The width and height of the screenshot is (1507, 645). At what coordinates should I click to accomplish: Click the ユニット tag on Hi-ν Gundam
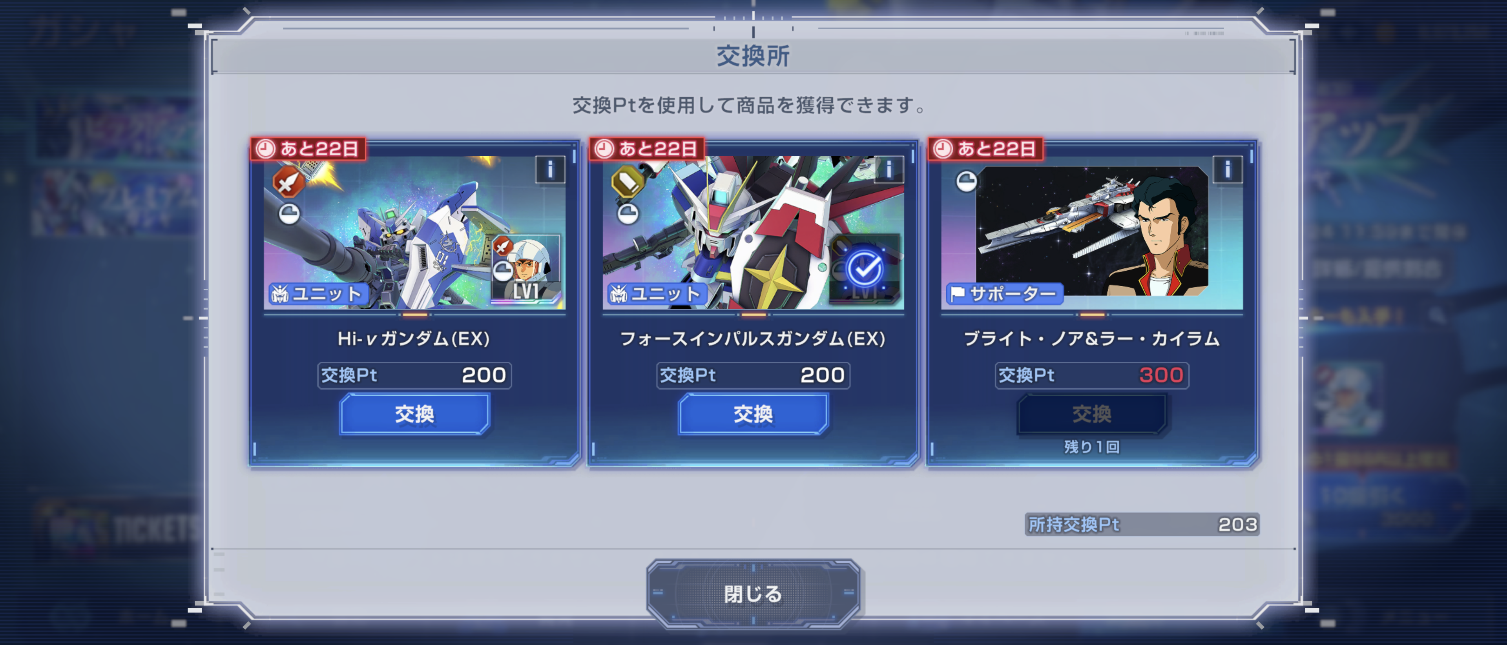(x=318, y=293)
